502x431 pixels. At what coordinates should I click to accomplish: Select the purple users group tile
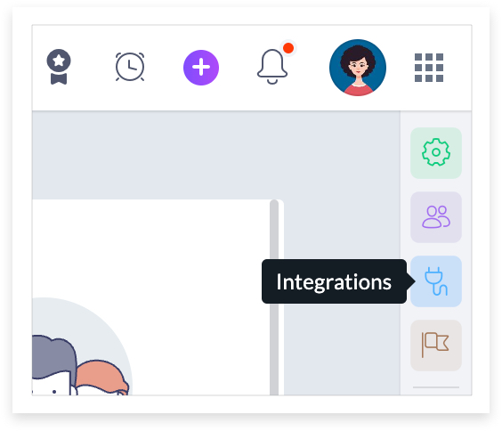tap(436, 217)
